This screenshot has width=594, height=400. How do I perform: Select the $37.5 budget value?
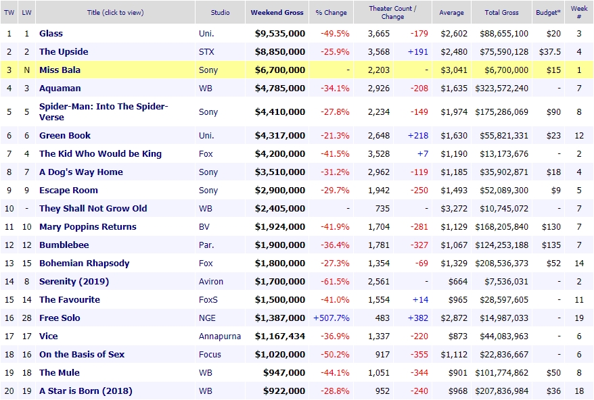pos(549,51)
